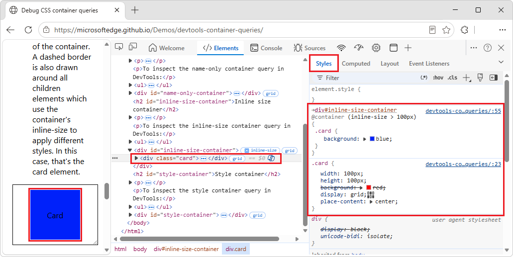Refresh the page
The image size is (513, 257).
(x=28, y=30)
